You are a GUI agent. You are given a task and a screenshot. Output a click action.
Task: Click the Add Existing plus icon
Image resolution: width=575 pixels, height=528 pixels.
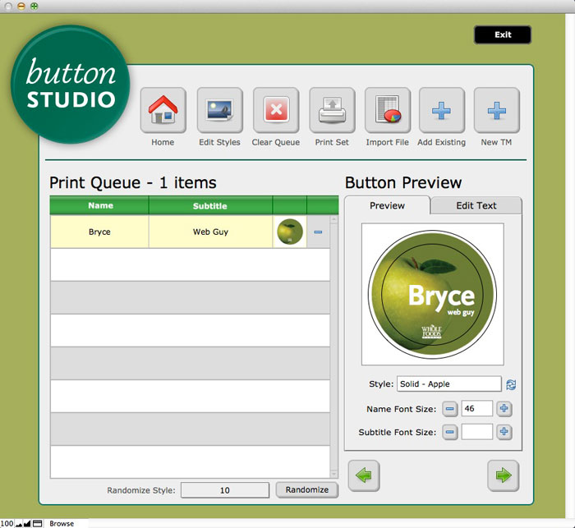tap(442, 110)
